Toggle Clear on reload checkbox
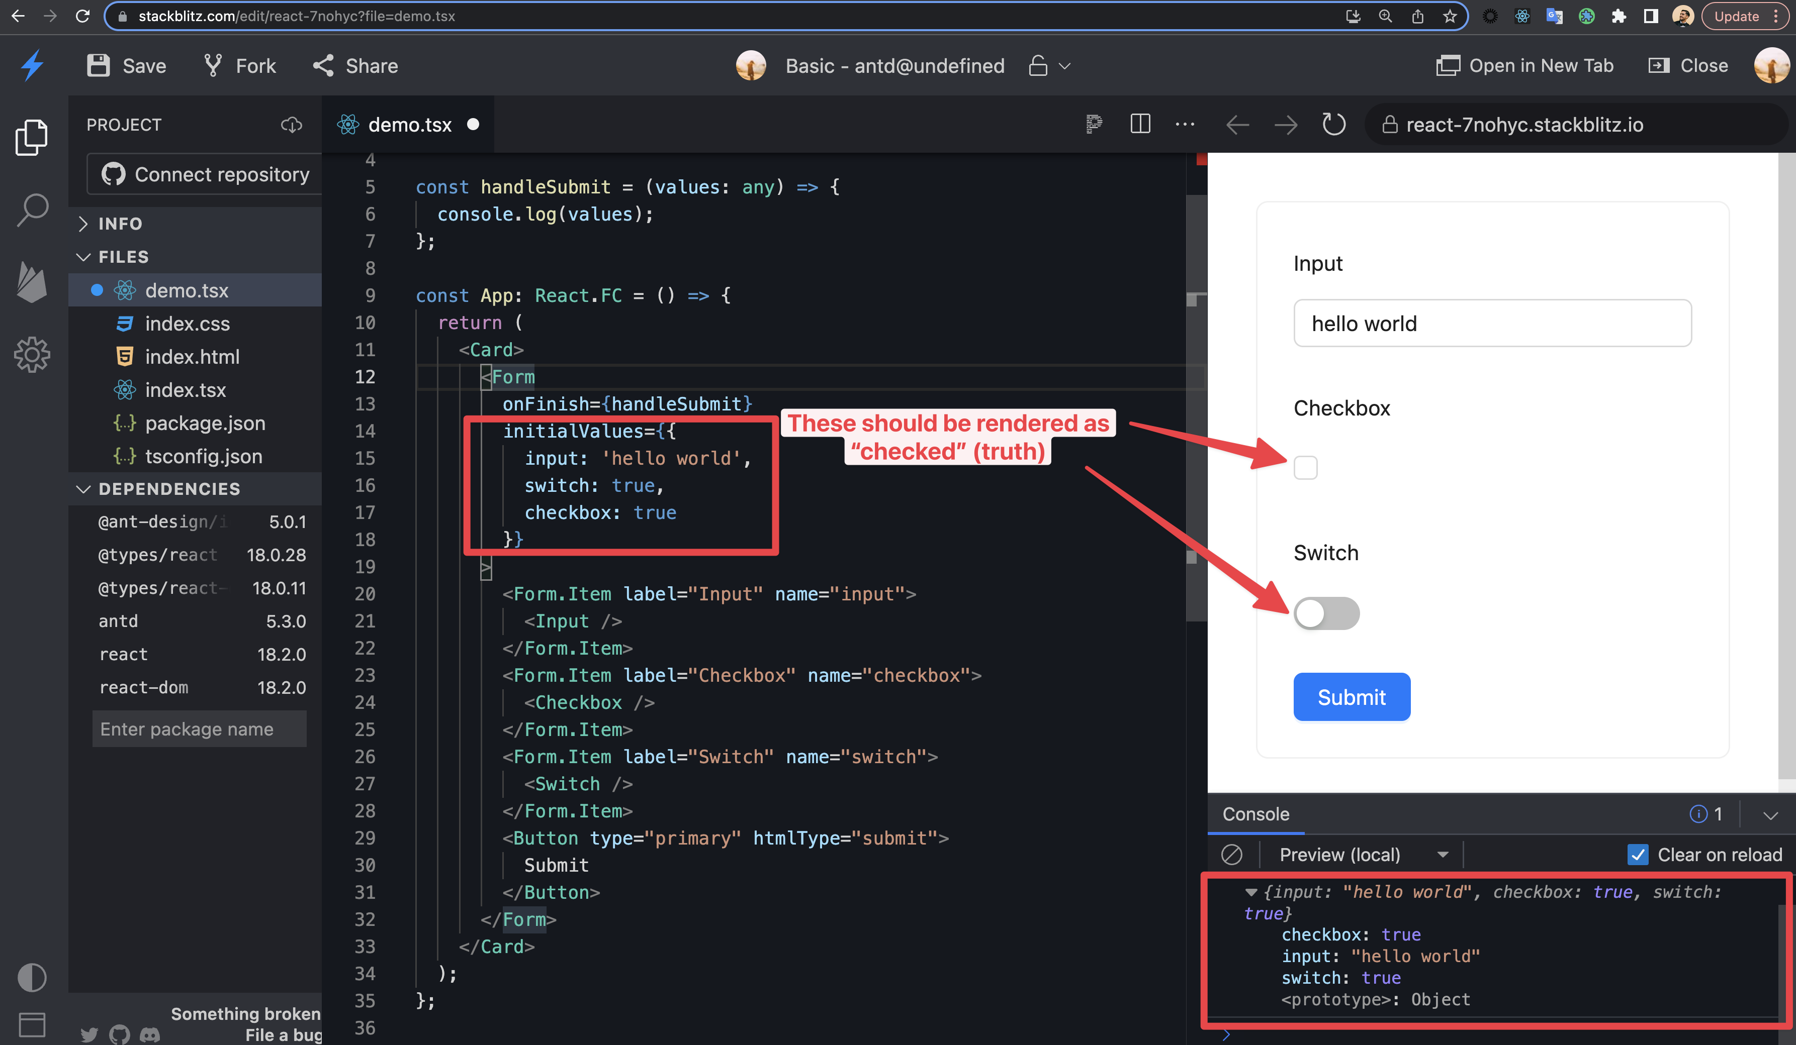Screen dimensions: 1796x1045 click(1638, 854)
